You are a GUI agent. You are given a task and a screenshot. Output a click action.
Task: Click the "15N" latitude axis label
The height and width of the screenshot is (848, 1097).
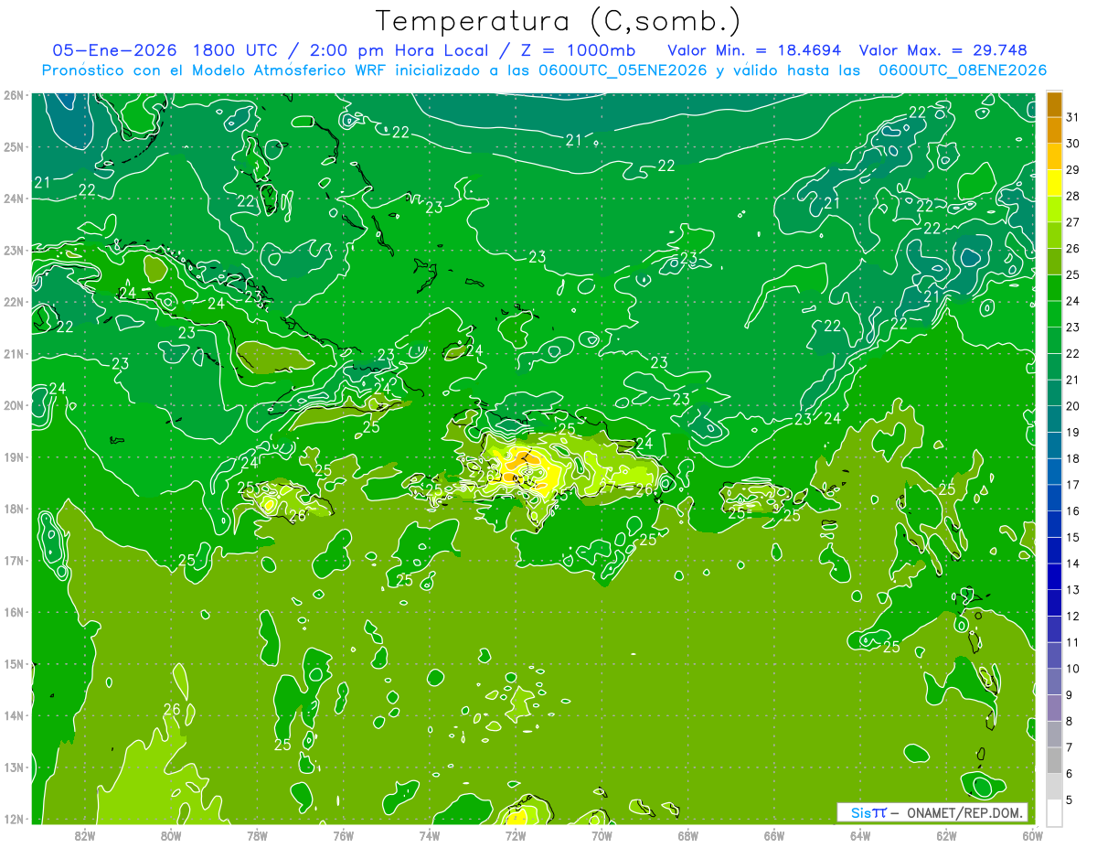[x=13, y=663]
